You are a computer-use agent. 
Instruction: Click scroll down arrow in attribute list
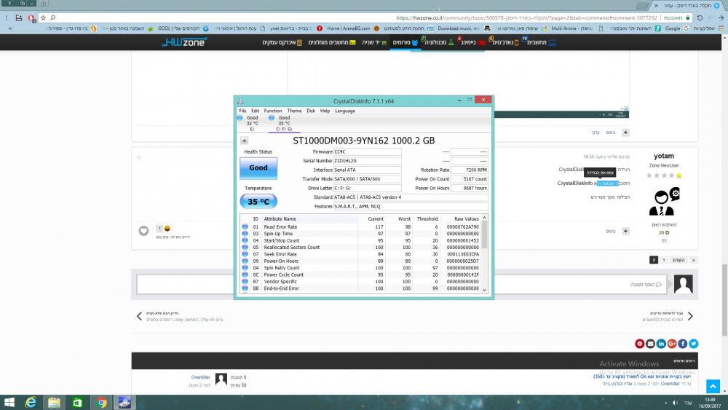click(484, 290)
